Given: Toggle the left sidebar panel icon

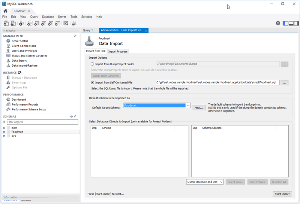Looking at the screenshot, I should pyautogui.click(x=286, y=23).
